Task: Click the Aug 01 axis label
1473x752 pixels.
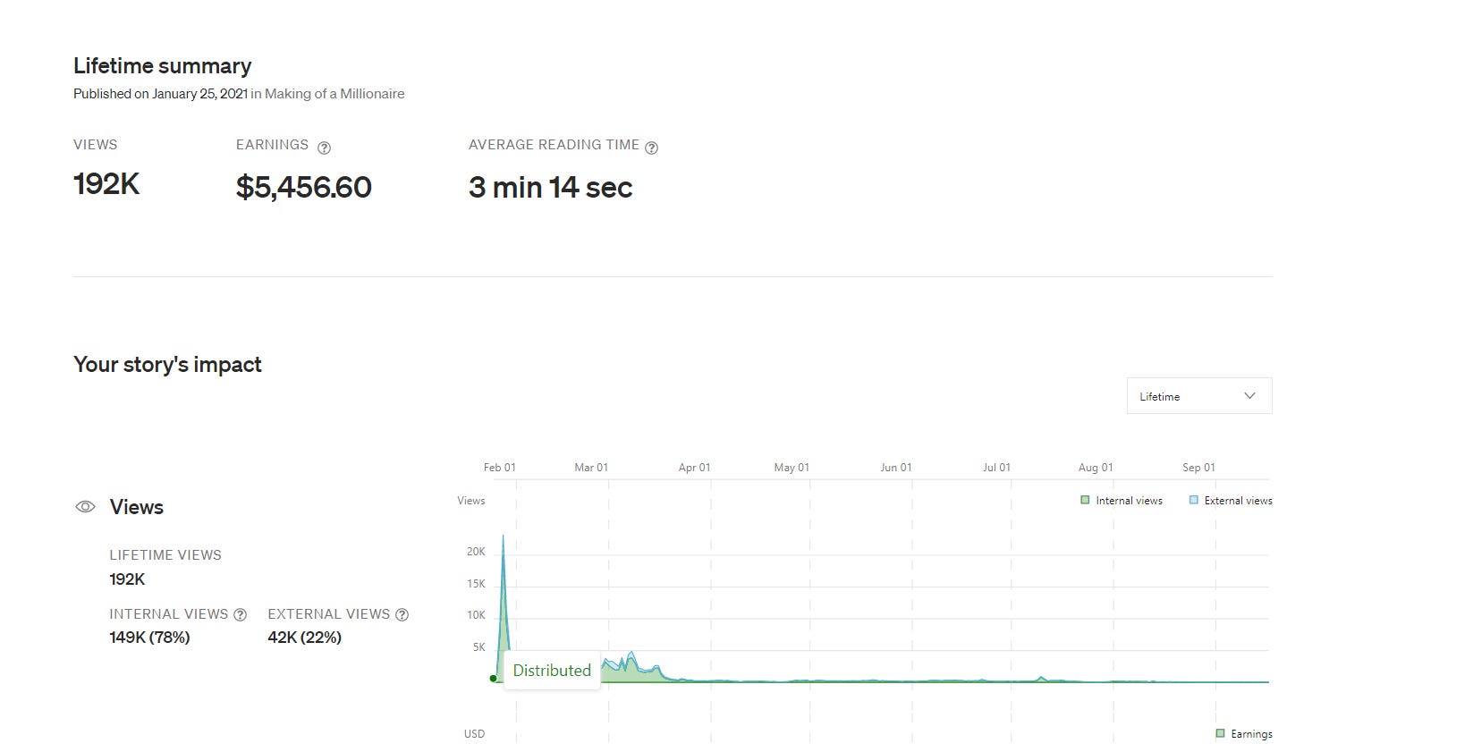Action: 1096,468
